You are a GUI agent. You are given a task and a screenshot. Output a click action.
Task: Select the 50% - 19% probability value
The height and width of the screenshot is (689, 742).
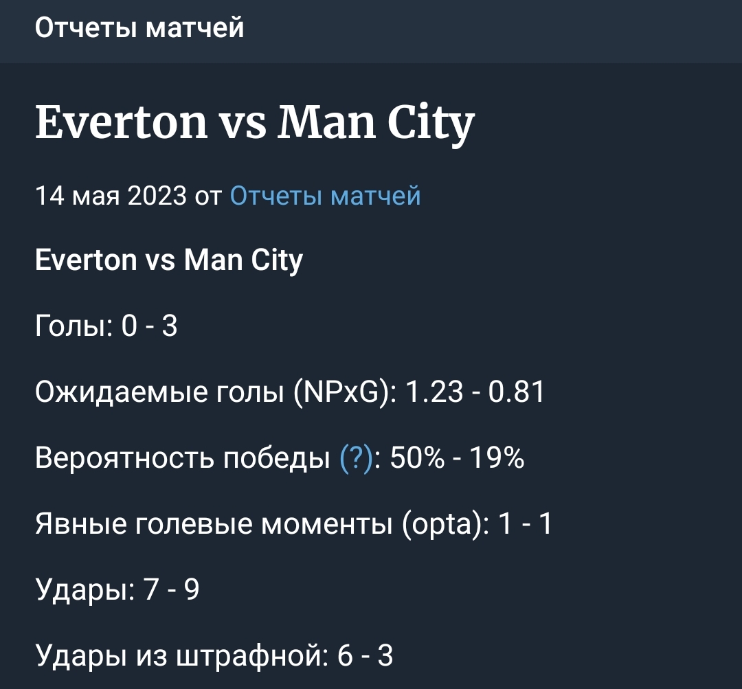[457, 458]
